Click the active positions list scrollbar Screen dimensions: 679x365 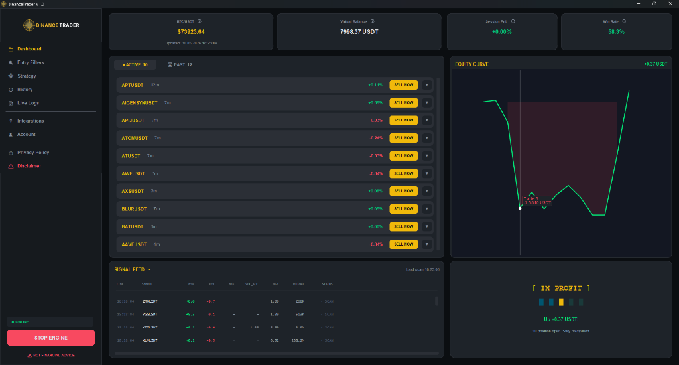[x=438, y=164]
